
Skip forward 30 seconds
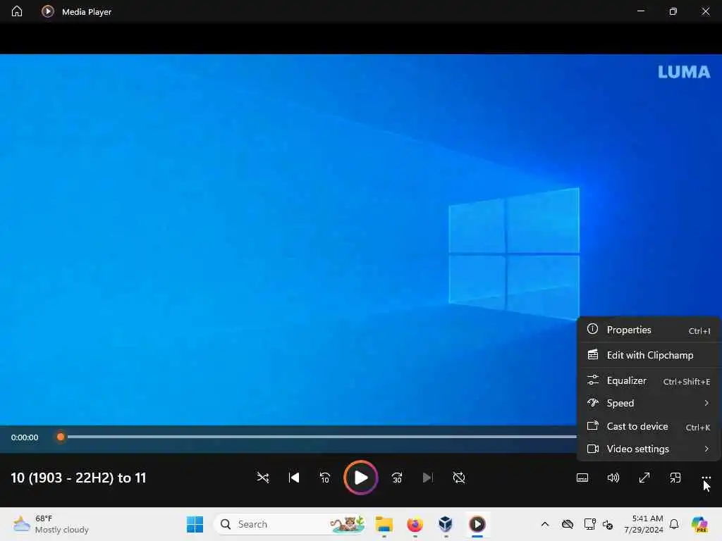(397, 478)
